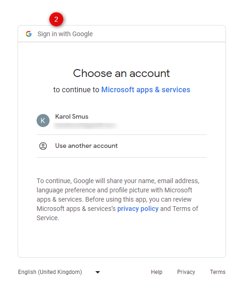Viewport: 251px width, 286px height.
Task: Click the 'to continue to' subtitle text
Action: [76, 90]
